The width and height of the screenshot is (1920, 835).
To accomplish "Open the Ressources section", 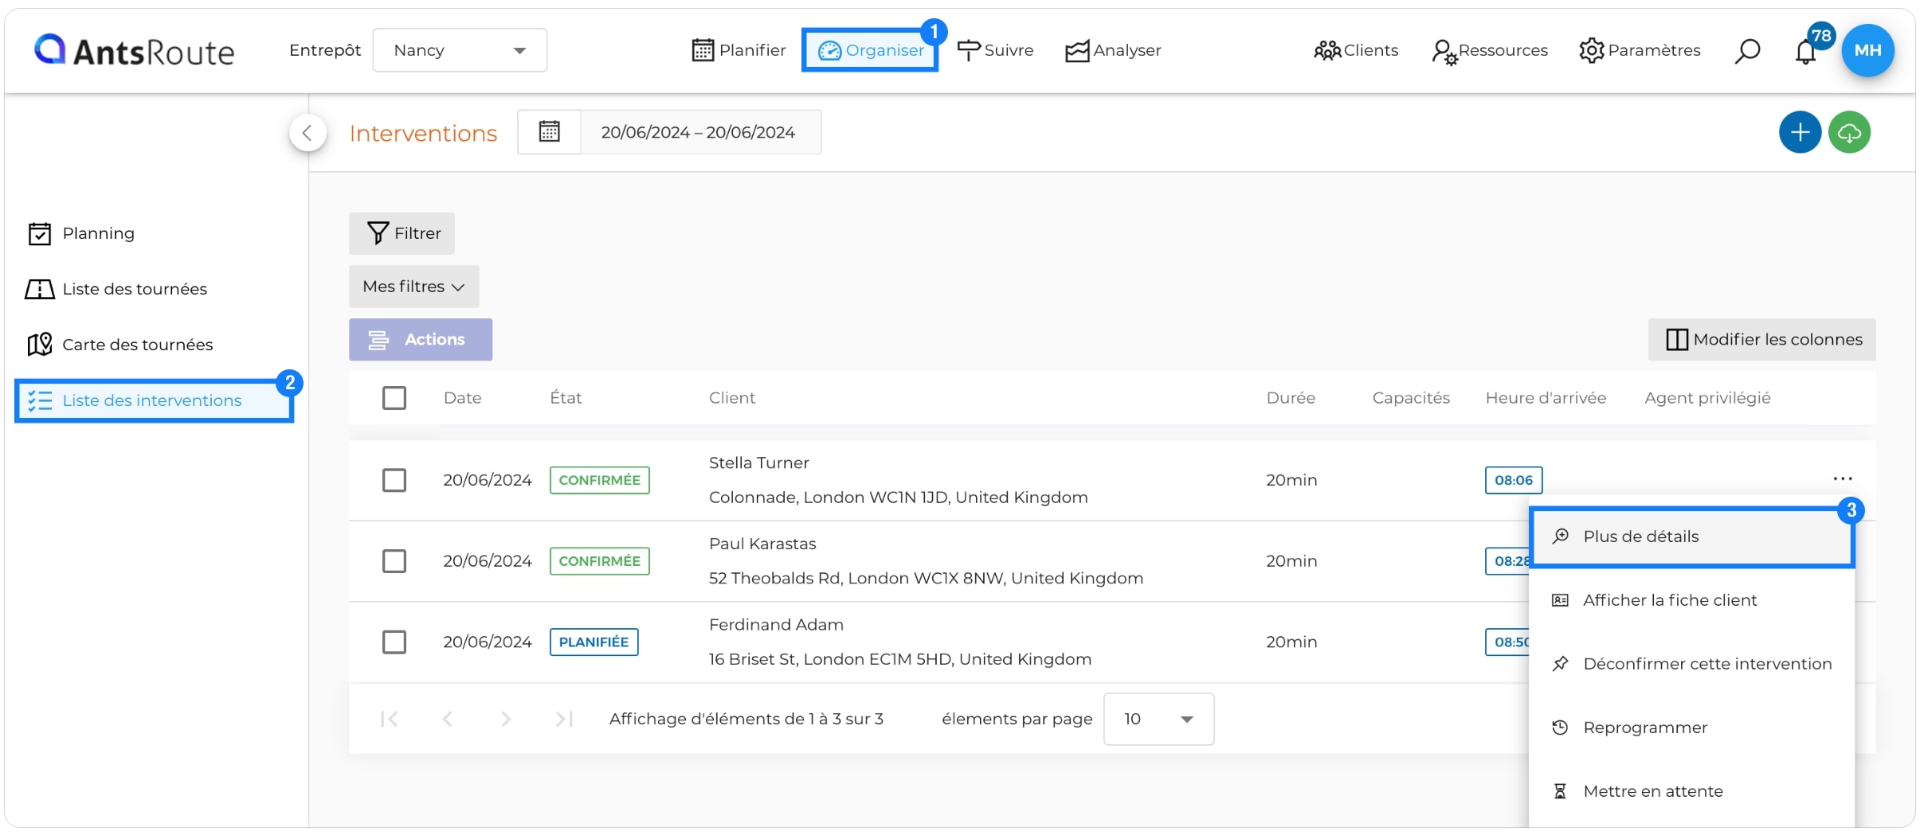I will [x=1490, y=50].
